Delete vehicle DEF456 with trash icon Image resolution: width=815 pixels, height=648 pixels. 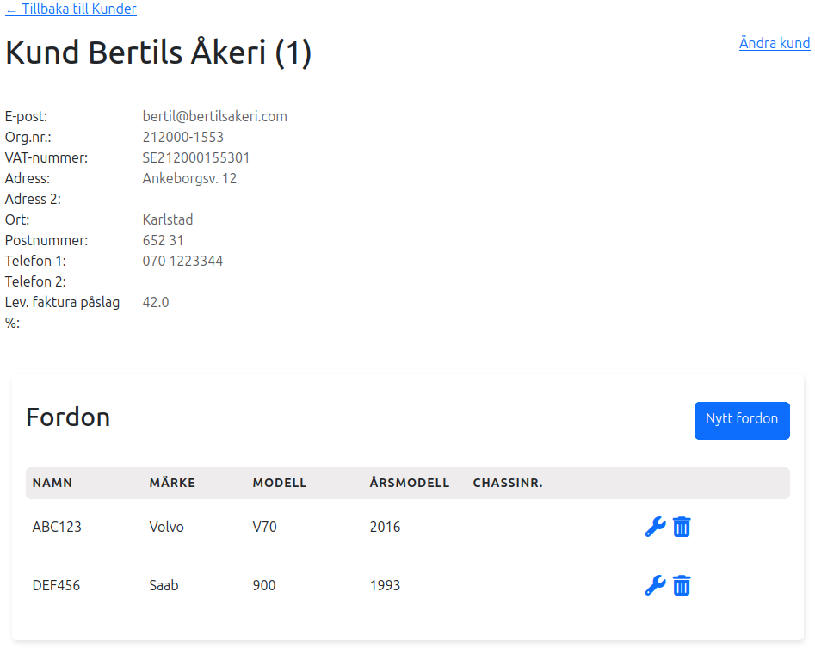[682, 585]
